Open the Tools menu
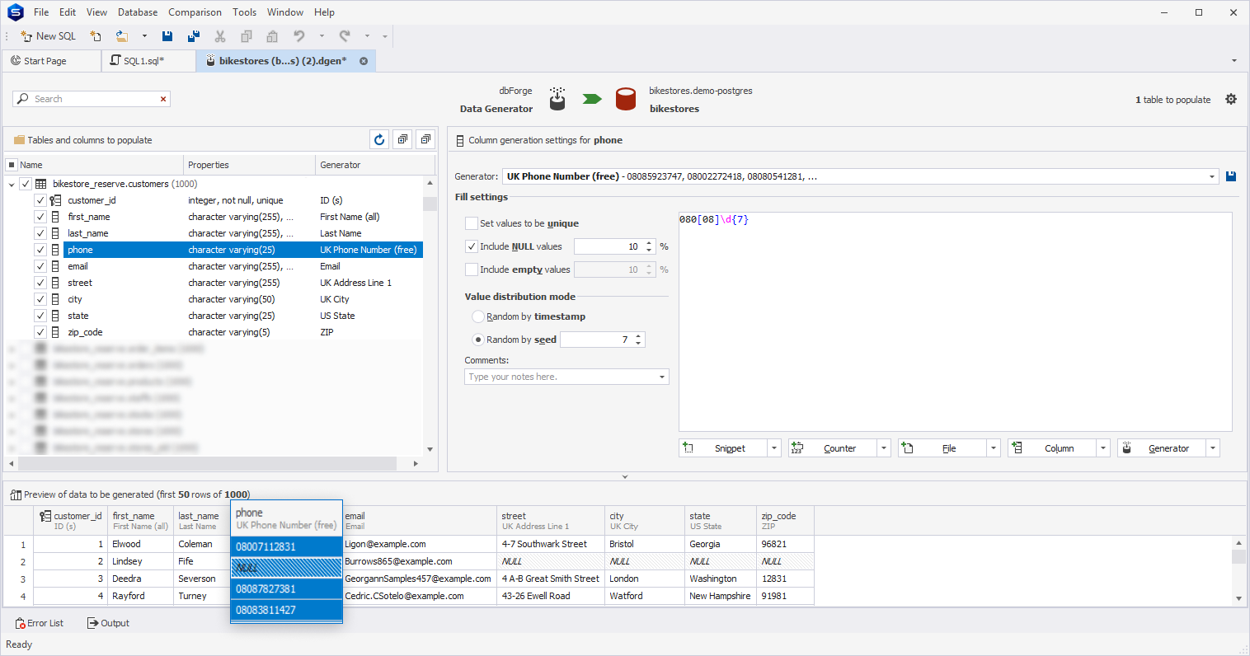This screenshot has height=656, width=1250. click(x=245, y=12)
